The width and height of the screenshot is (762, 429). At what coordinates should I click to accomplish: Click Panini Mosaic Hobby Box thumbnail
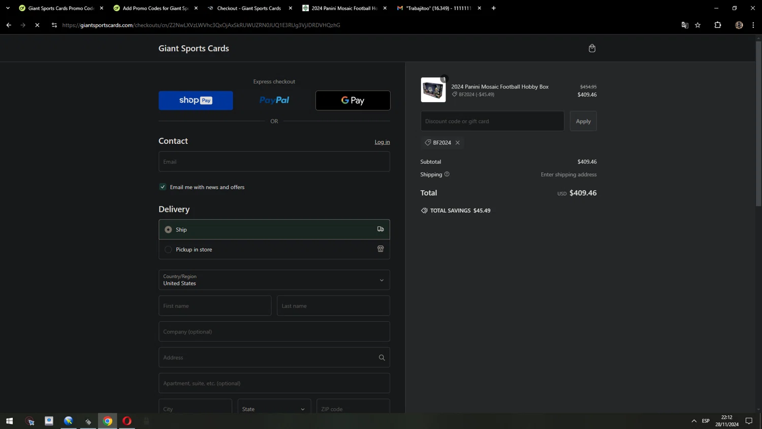(433, 90)
